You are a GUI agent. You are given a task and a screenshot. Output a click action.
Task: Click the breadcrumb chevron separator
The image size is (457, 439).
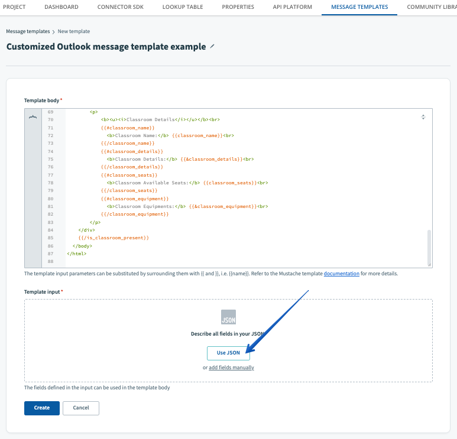[54, 32]
